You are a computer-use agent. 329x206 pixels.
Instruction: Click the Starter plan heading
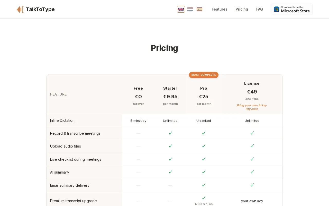(x=170, y=88)
